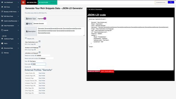
Task: Open the Data Presentation menu label
Action: pyautogui.click(x=9, y=26)
